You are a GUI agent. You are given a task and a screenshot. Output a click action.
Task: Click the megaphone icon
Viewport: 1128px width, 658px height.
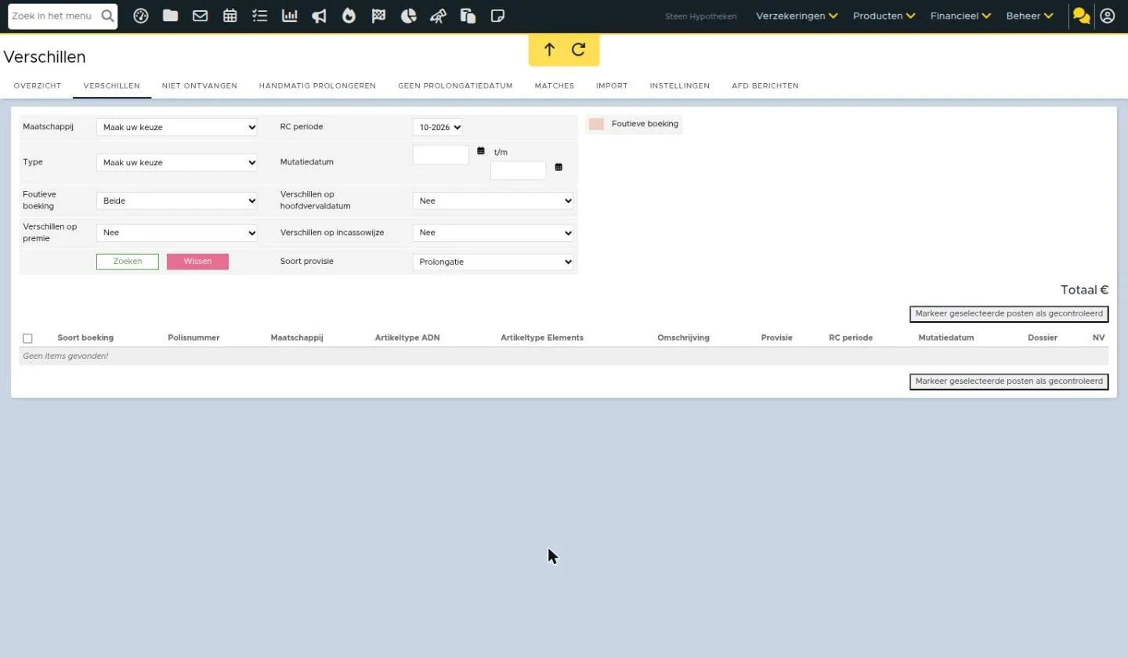click(319, 16)
